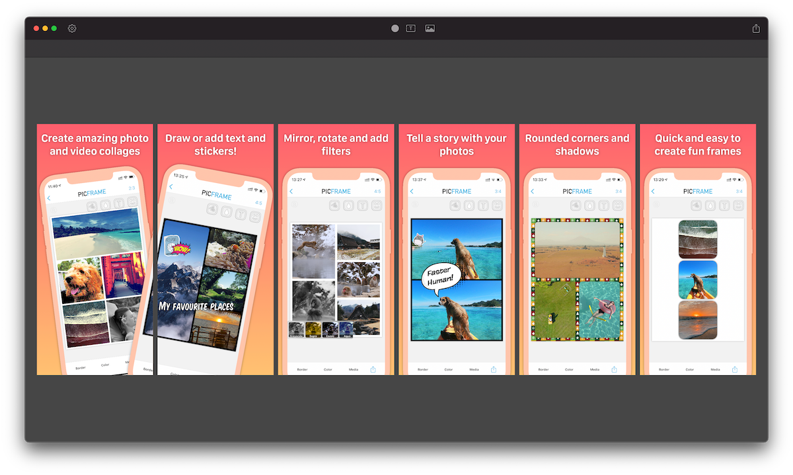This screenshot has width=793, height=475.
Task: Open the 4:5 ratio selector in Mirror, rotate screenshot
Action: pyautogui.click(x=377, y=192)
